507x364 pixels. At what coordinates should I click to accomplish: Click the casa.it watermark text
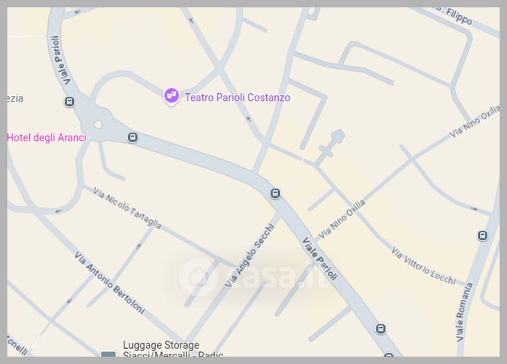point(275,276)
